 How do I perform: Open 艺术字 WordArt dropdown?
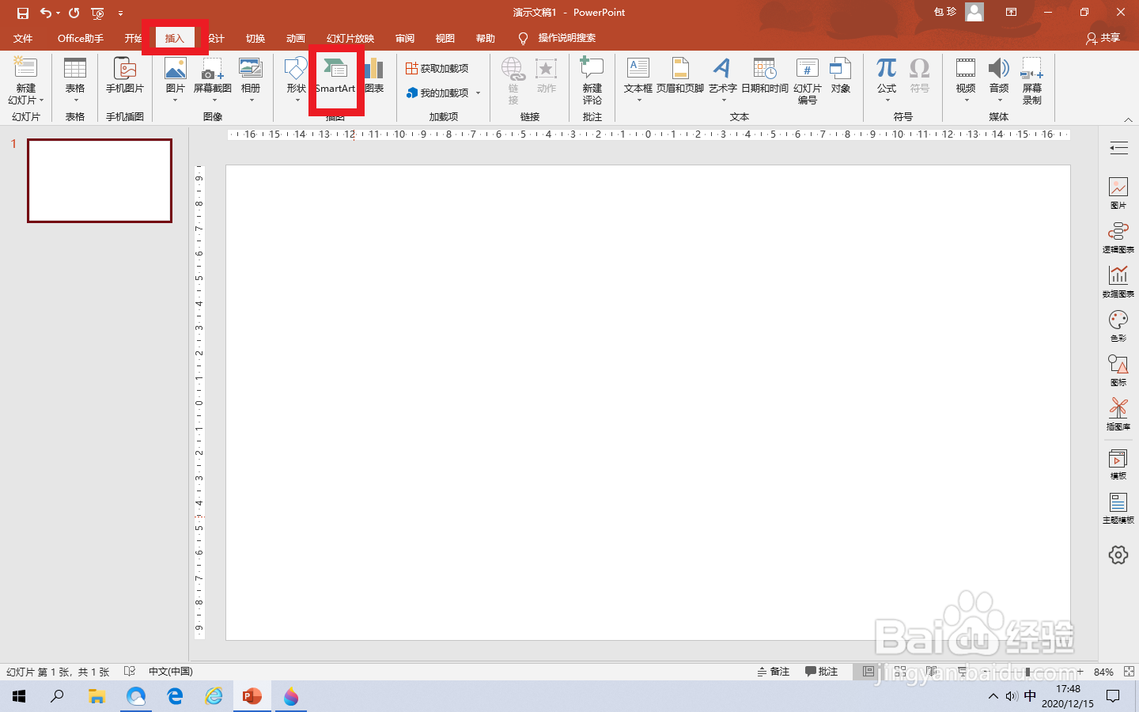click(723, 100)
